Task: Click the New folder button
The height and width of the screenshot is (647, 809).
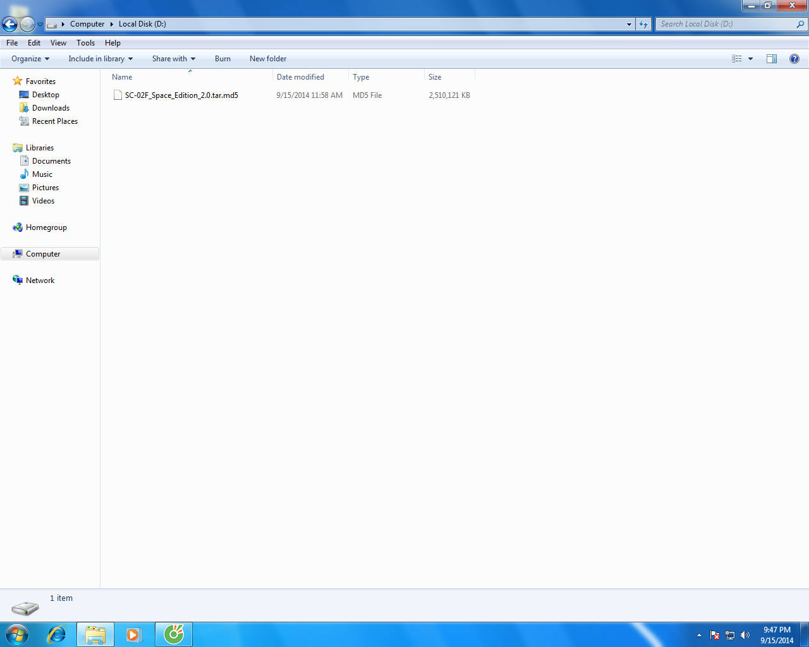Action: (x=268, y=59)
